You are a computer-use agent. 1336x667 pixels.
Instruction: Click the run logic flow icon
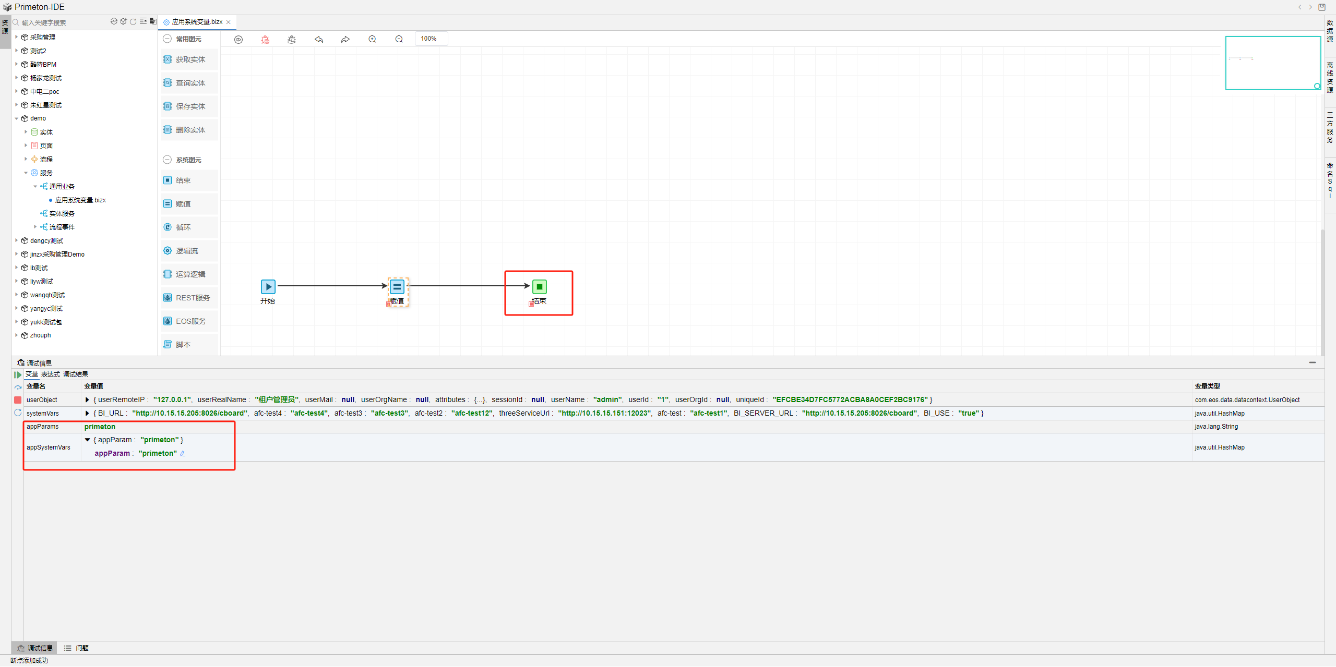click(x=238, y=40)
